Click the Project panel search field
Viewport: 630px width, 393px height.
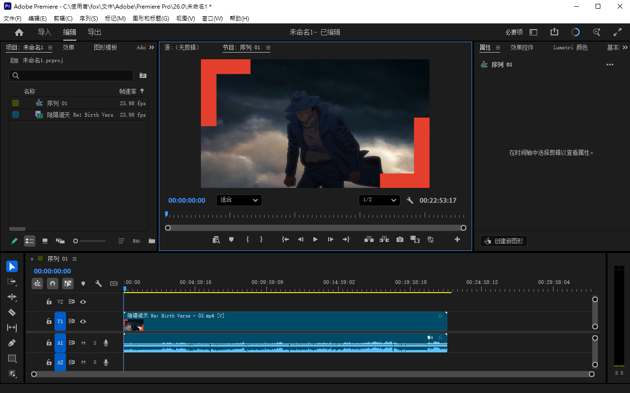(71, 76)
